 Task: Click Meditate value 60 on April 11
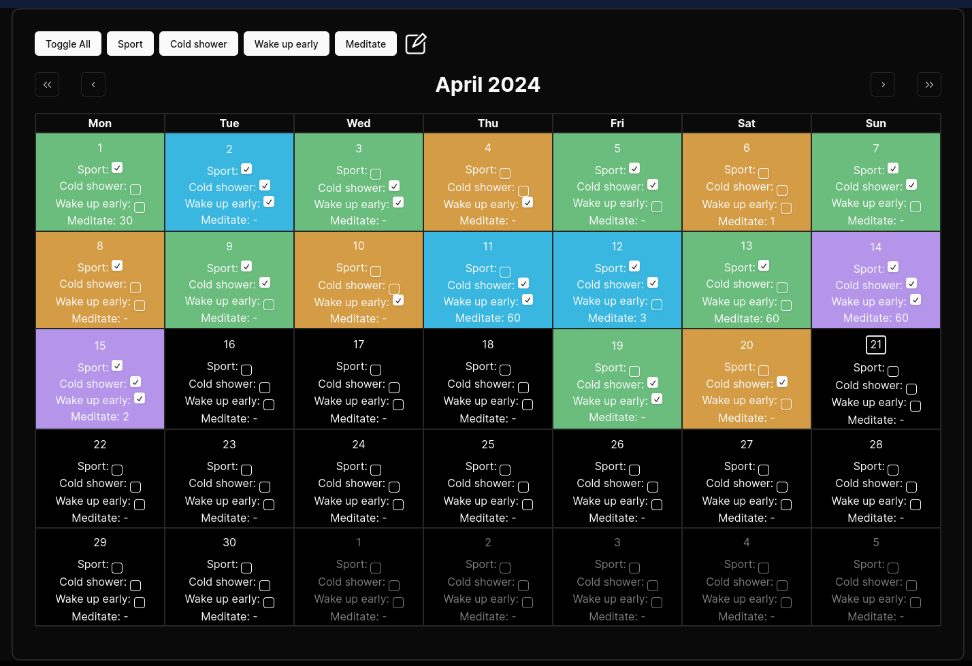click(x=513, y=318)
